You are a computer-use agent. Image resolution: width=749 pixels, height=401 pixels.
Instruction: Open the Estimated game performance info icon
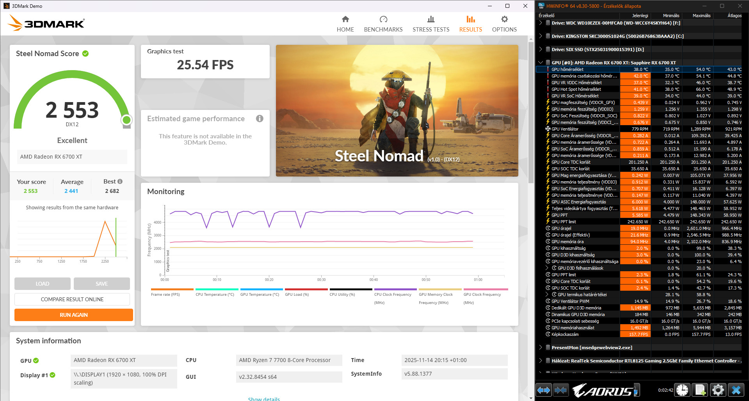[x=260, y=118]
